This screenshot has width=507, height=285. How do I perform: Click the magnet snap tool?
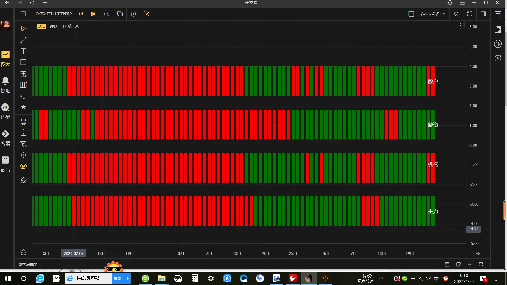click(x=23, y=122)
